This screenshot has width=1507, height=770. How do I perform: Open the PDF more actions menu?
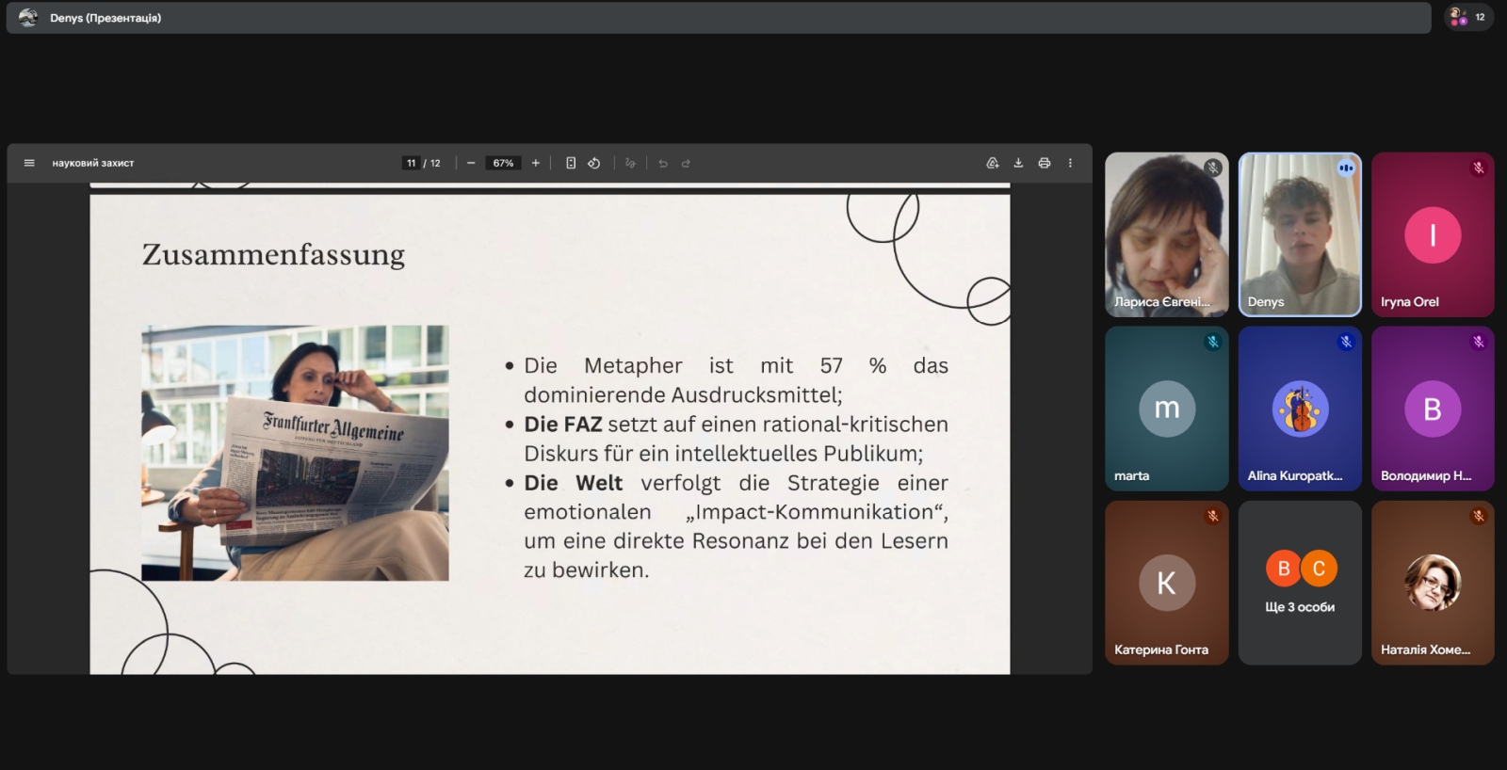coord(1070,163)
